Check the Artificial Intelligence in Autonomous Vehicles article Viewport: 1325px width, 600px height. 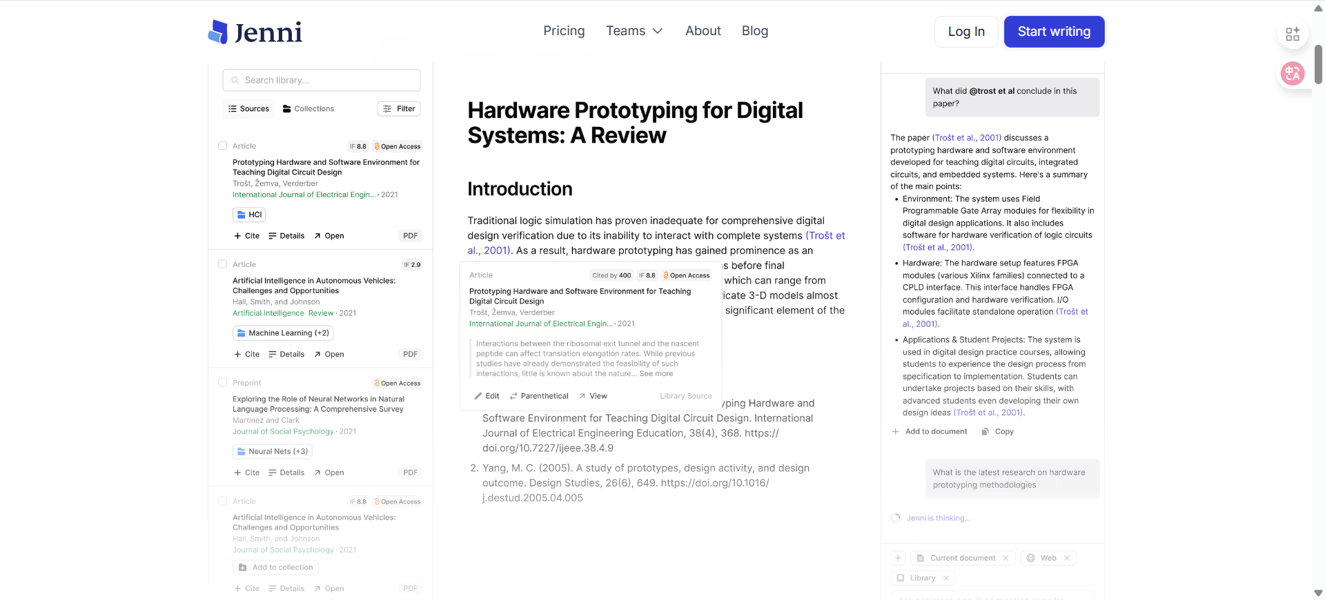223,264
